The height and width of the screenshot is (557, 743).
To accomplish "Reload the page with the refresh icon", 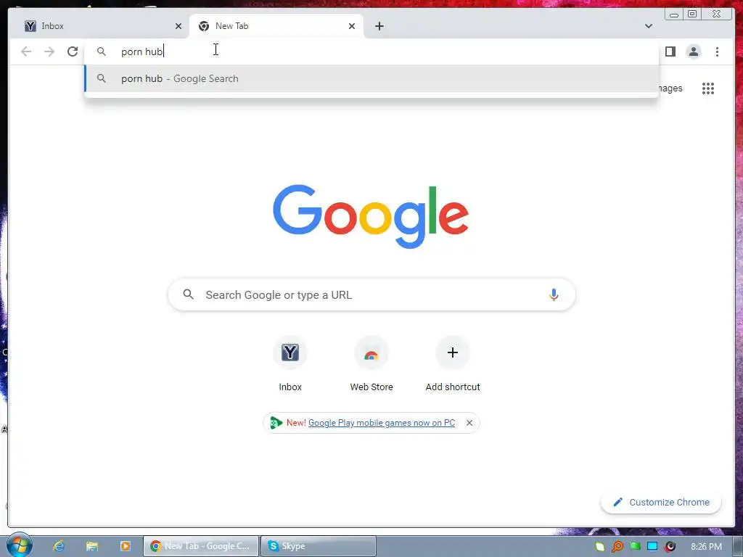I will pos(73,51).
